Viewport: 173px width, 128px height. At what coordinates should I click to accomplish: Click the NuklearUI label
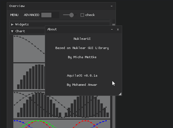[x=82, y=39]
